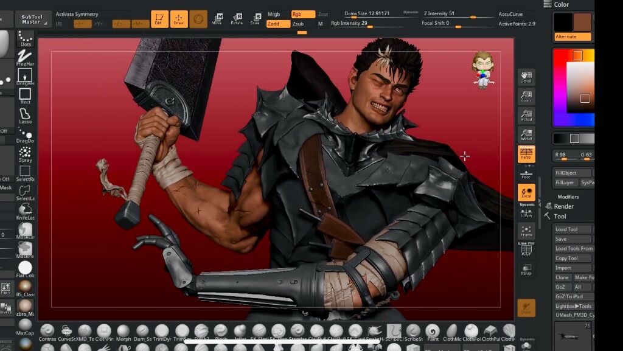This screenshot has height=351, width=623.
Task: Select the SnakeHook brush
Action: (x=375, y=333)
